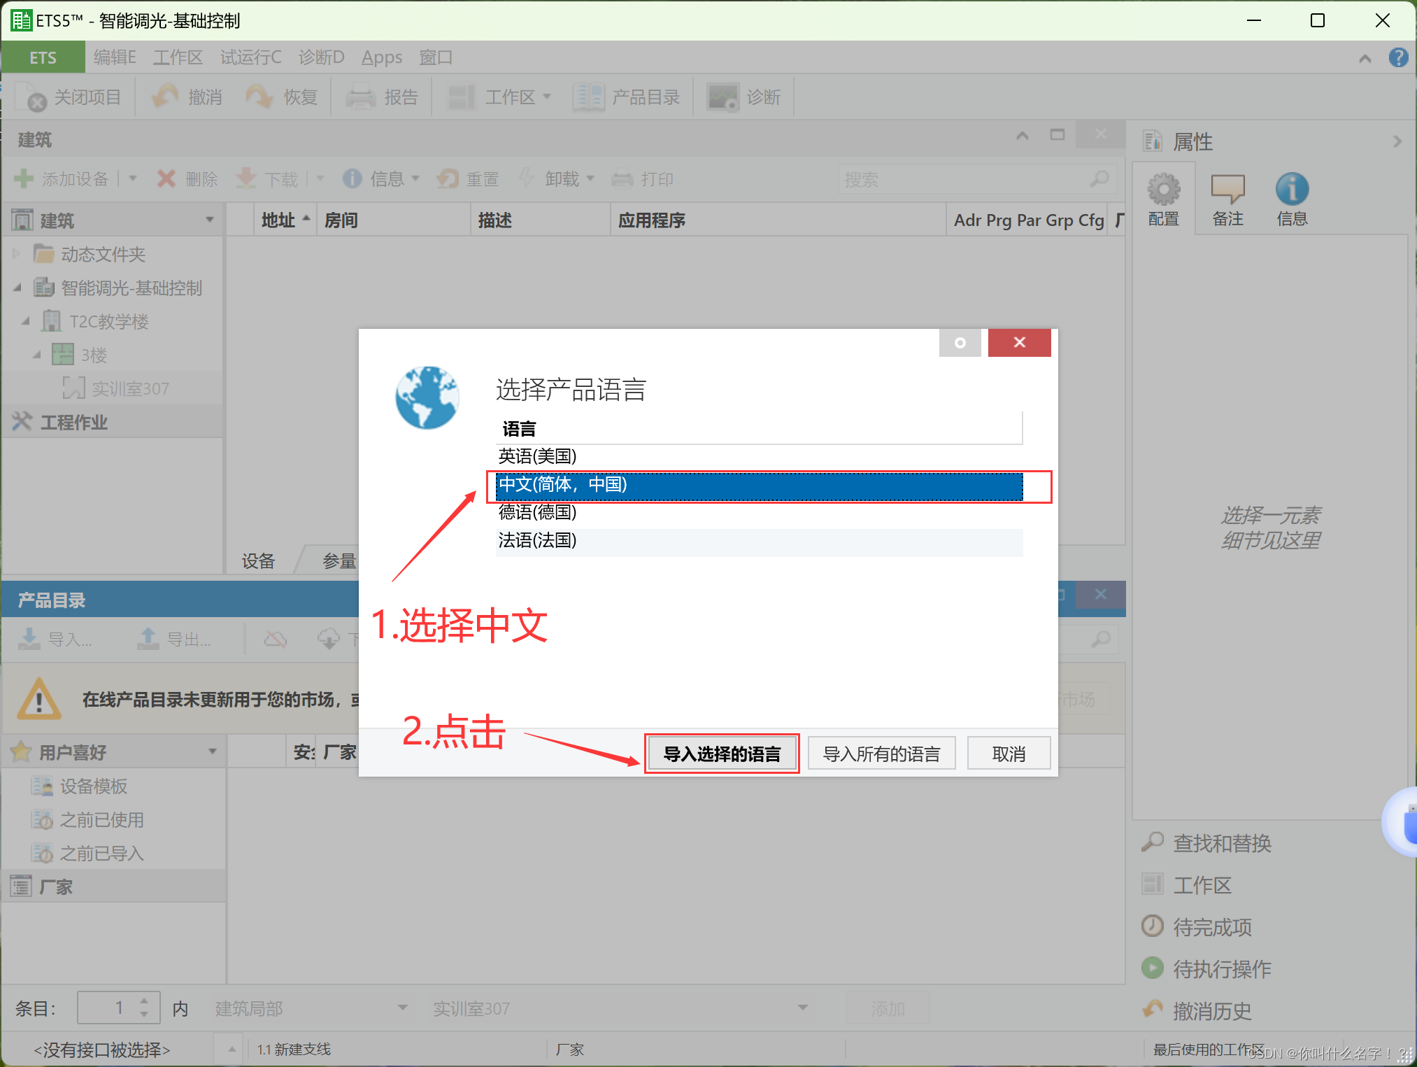Viewport: 1417px width, 1067px height.
Task: Select 德语(德国) language row
Action: [537, 512]
